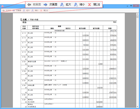This screenshot has height=109, width=140.
Task: Click the 元帳 page title heading
Action: point(25,20)
